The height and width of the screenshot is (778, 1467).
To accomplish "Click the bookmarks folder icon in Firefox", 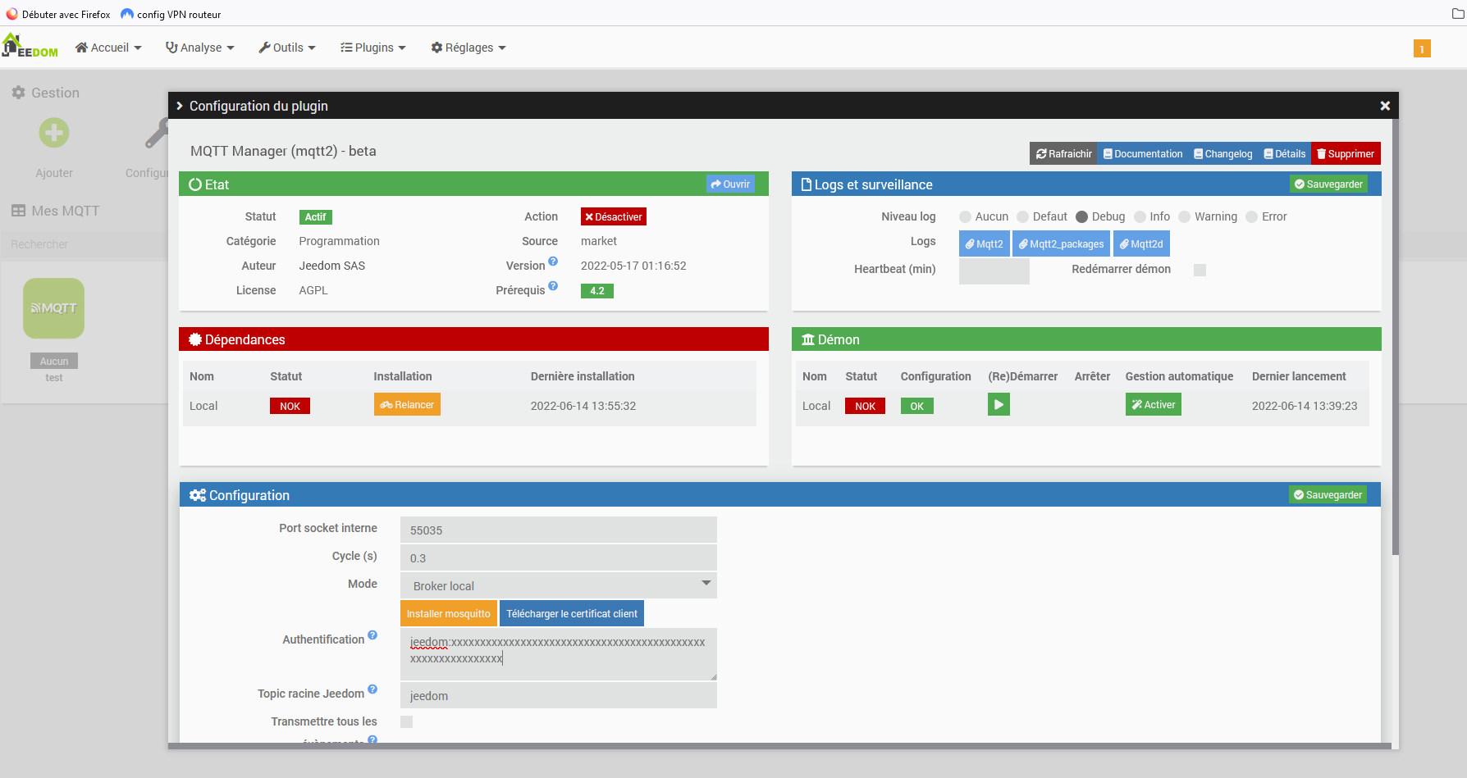I will pos(1458,14).
